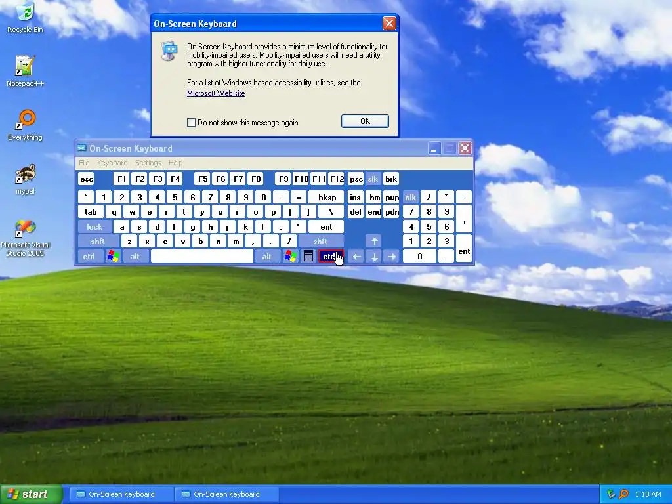Open the Everything search shortcut
672x504 pixels.
point(26,125)
